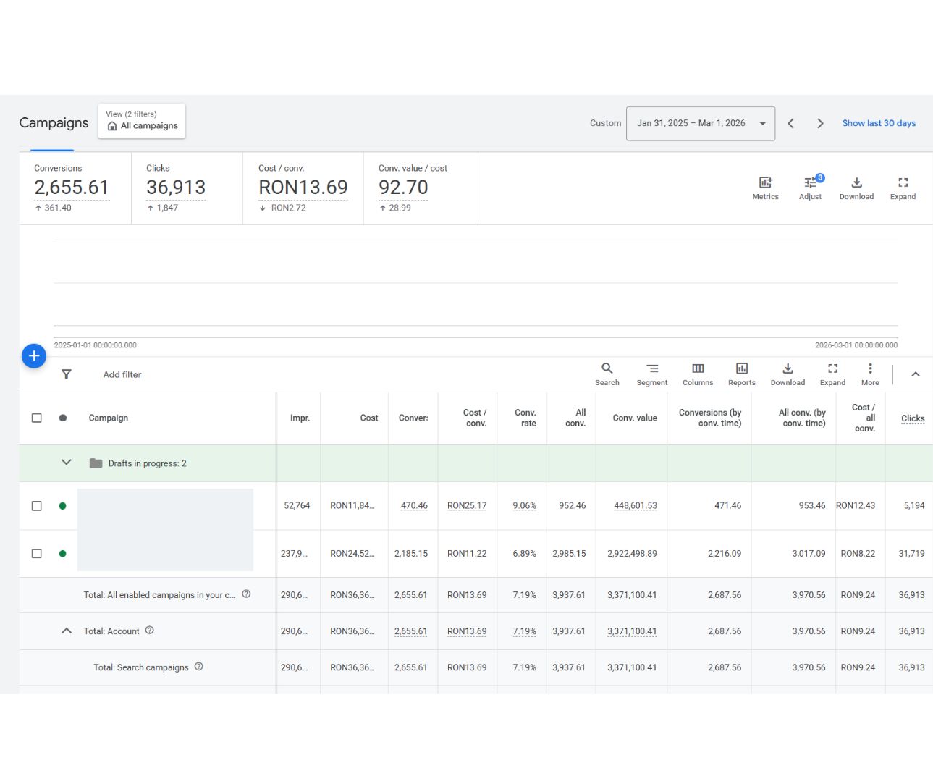Open Reports from the table toolbar

(742, 374)
